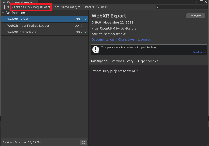The width and height of the screenshot is (209, 146).
Task: Click WebXR Interactions installed checkmark icon
Action: (86, 32)
